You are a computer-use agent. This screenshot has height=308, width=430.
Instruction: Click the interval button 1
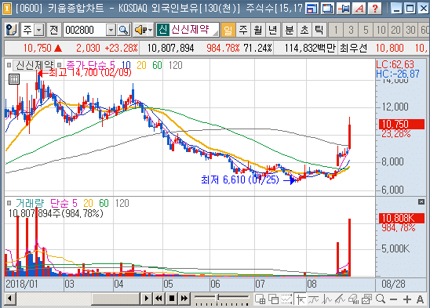click(x=336, y=30)
